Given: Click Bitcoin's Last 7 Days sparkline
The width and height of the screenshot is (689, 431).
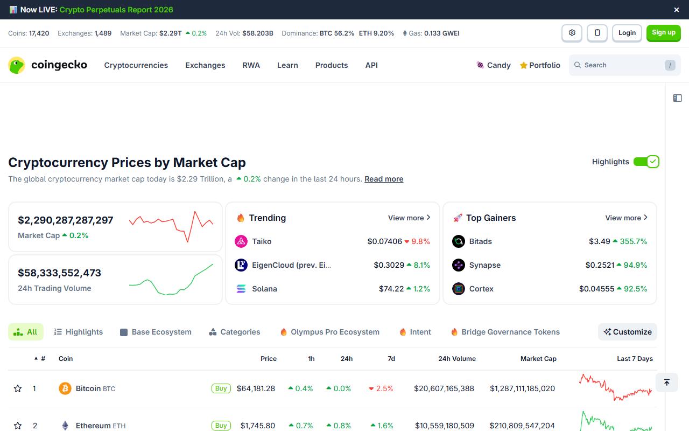Looking at the screenshot, I should (616, 388).
